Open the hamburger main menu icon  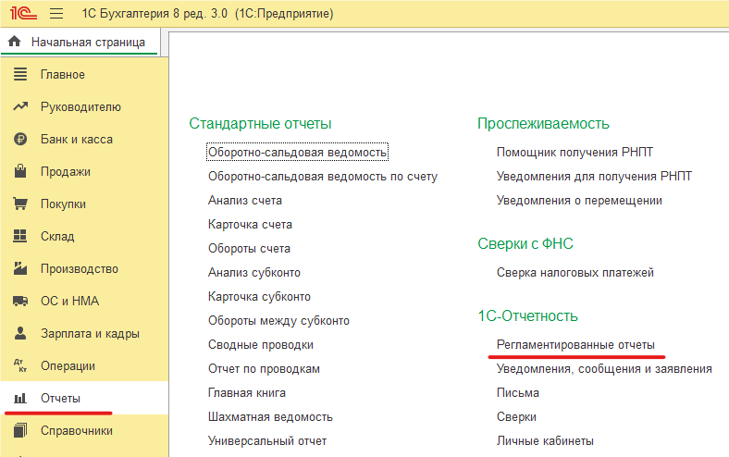point(56,14)
